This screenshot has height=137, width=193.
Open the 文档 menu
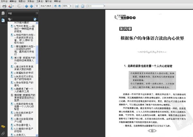coord(31,1)
